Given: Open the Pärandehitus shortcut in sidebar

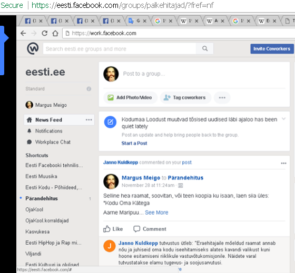Looking at the screenshot, I should pos(42,198).
